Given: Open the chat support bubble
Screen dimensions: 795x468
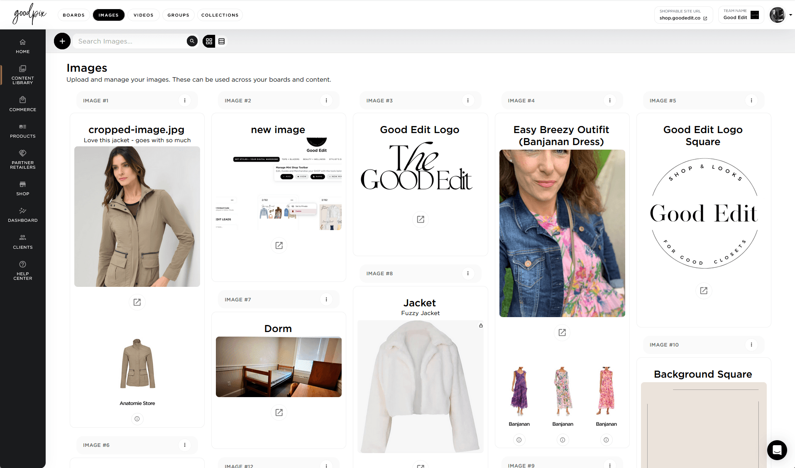Looking at the screenshot, I should point(777,450).
